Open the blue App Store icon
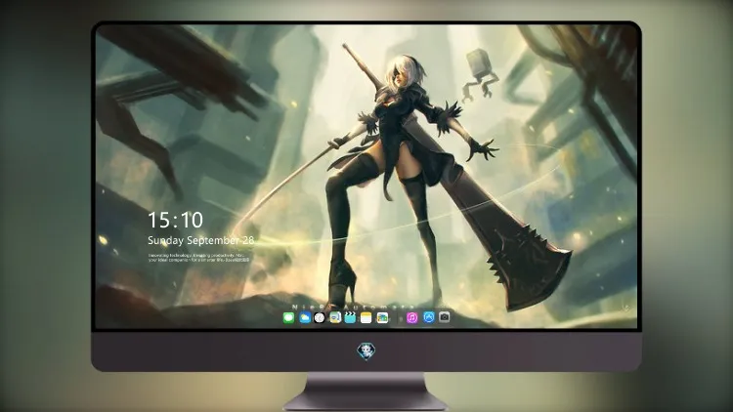This screenshot has width=733, height=412. (x=429, y=317)
